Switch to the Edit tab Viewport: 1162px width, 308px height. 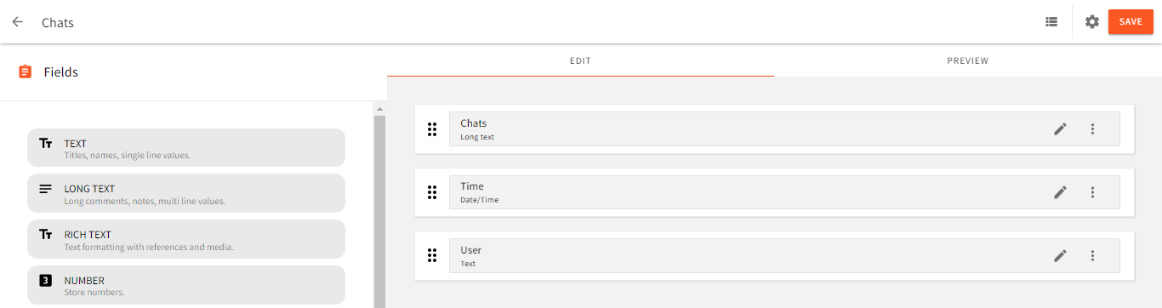(580, 61)
